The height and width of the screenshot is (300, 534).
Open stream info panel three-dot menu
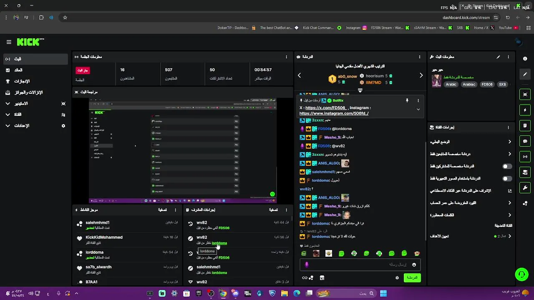(508, 57)
